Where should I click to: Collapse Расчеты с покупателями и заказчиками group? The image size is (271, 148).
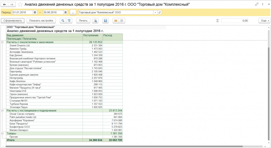point(2,42)
